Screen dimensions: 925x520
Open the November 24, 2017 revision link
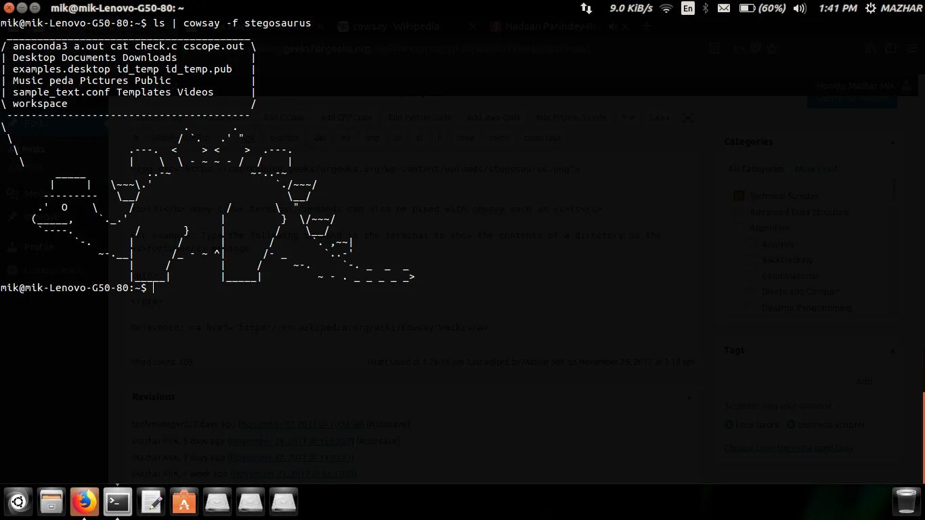pyautogui.click(x=291, y=441)
